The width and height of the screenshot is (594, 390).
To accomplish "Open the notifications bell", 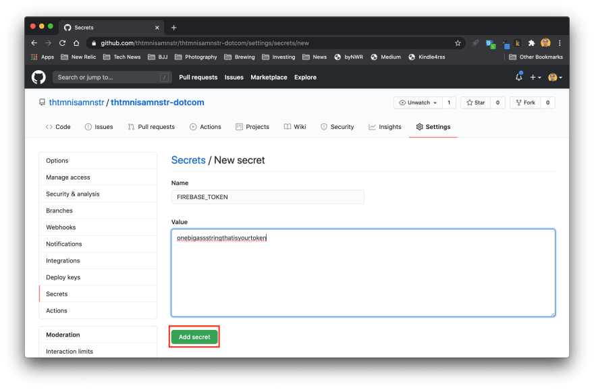I will click(x=518, y=78).
